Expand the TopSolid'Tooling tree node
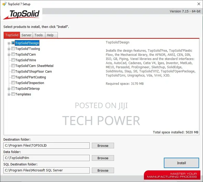203x182 pixels. pyautogui.click(x=9, y=49)
